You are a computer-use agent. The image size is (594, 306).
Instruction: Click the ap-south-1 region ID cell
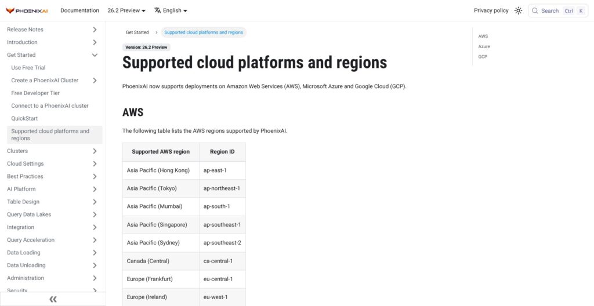click(222, 206)
